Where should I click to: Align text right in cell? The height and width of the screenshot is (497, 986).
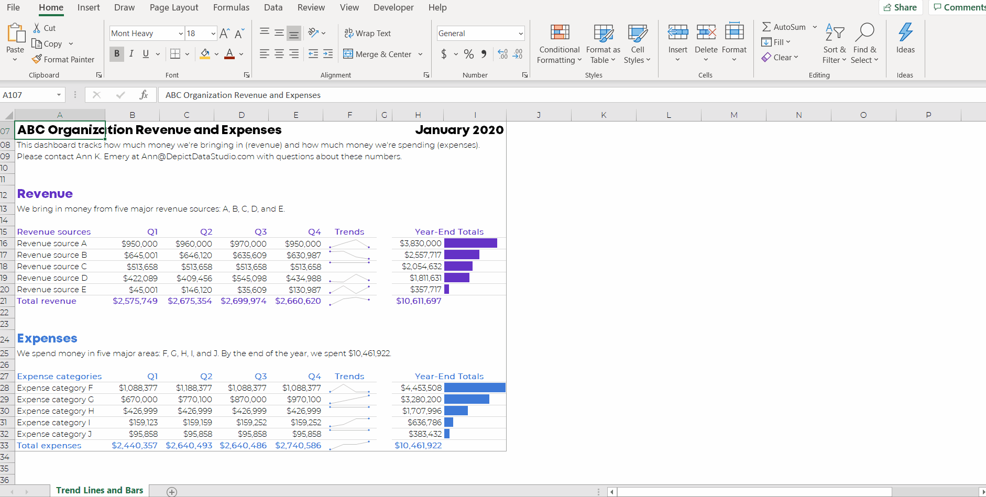[x=294, y=54]
